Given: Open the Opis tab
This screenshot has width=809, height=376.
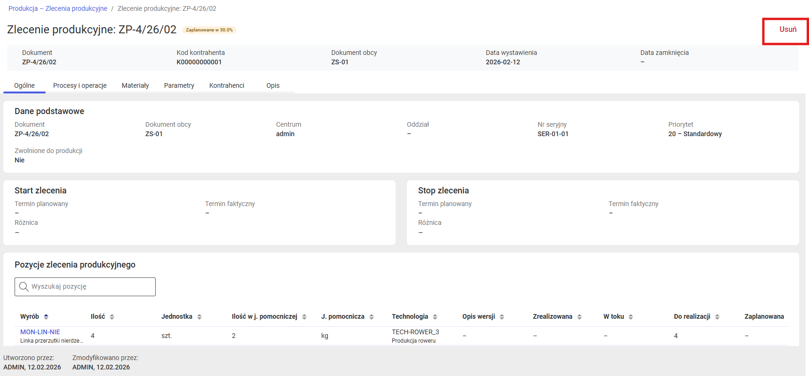Looking at the screenshot, I should (273, 85).
